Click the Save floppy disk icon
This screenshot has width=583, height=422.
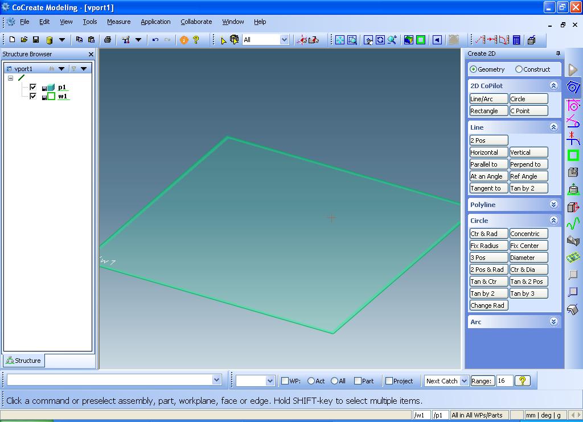click(36, 39)
